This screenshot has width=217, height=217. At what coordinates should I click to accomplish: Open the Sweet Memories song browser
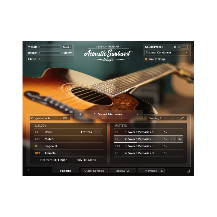pyautogui.click(x=108, y=114)
